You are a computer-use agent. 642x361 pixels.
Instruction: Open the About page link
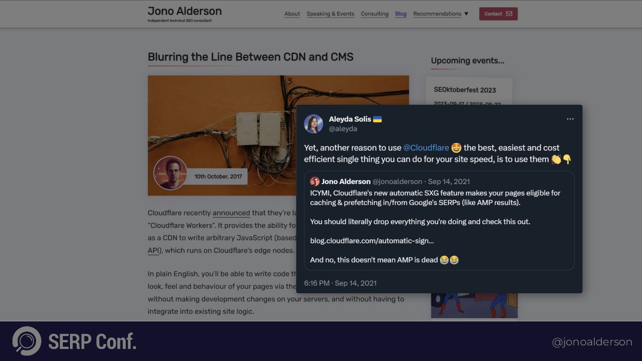(x=292, y=14)
